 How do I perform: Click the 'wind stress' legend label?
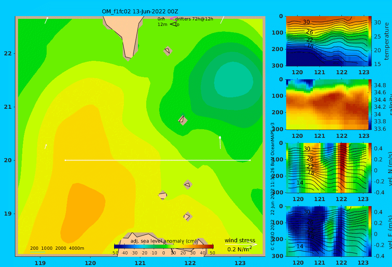pos(240,240)
